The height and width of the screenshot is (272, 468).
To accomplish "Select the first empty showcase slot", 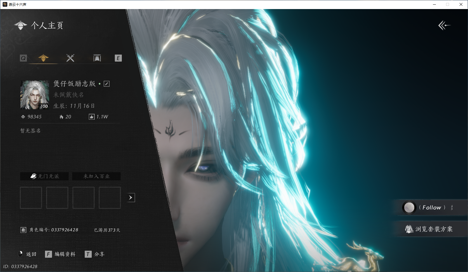I will click(x=31, y=198).
